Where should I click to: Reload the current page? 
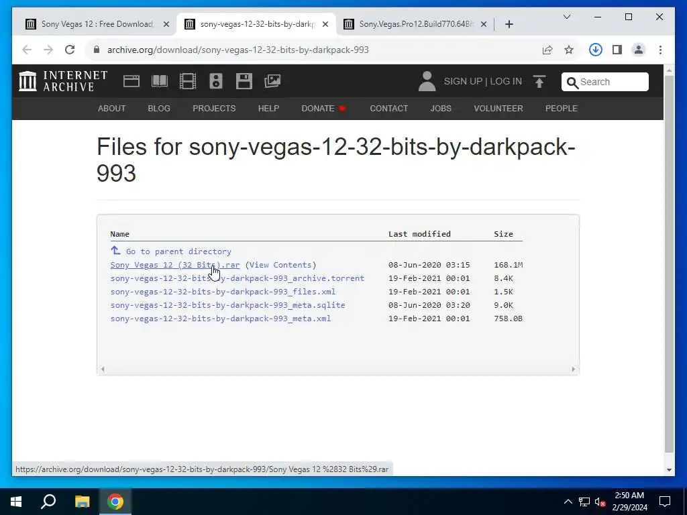point(70,50)
